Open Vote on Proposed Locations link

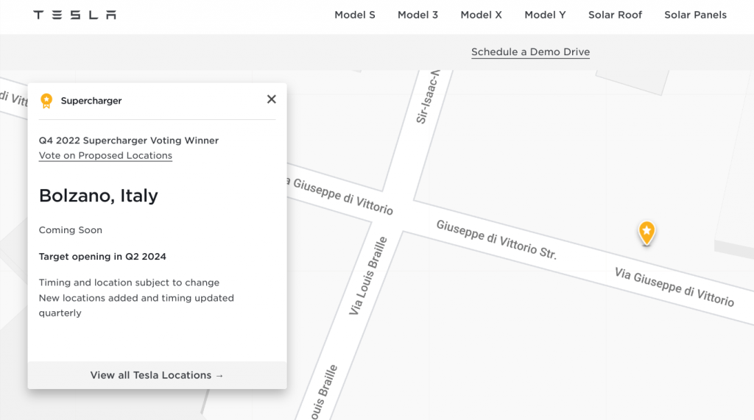[x=105, y=156]
